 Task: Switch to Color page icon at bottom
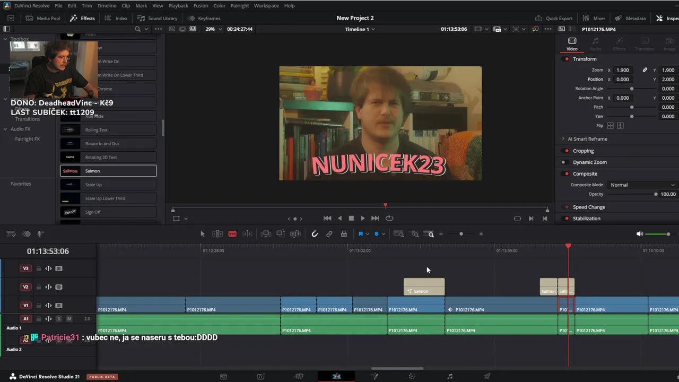412,376
